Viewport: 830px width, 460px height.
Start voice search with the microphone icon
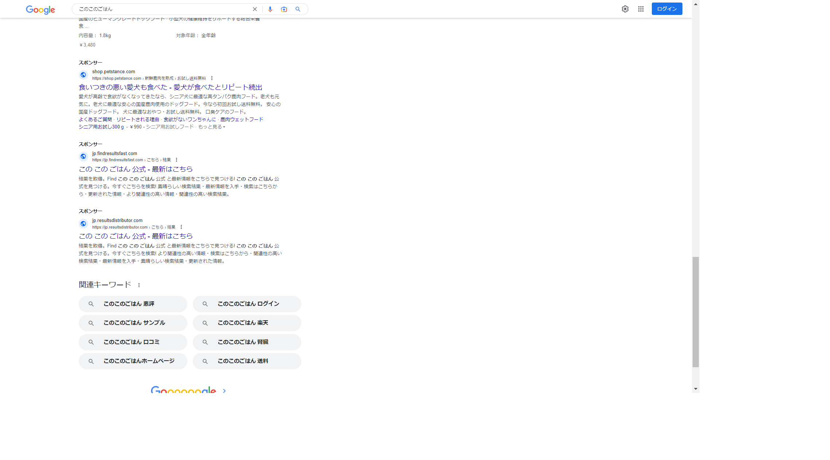(270, 9)
